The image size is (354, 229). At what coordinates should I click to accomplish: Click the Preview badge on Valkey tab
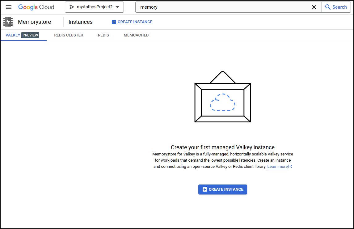pos(30,35)
